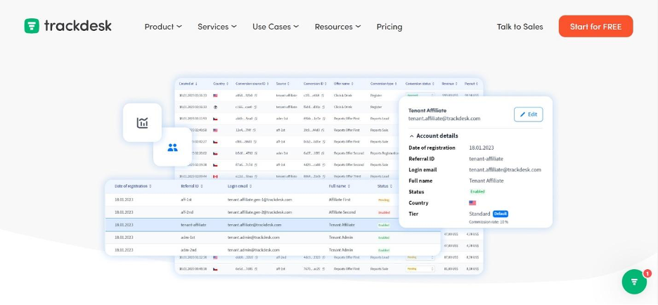Click the globe icon in Country column
658x305 pixels.
point(215,107)
